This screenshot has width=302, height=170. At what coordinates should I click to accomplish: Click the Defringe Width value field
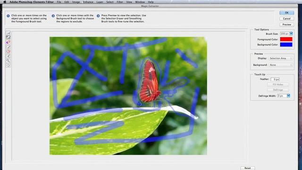[x=282, y=96]
